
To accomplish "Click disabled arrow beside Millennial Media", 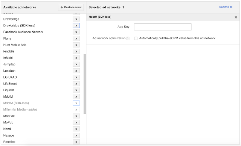I will pos(76,110).
